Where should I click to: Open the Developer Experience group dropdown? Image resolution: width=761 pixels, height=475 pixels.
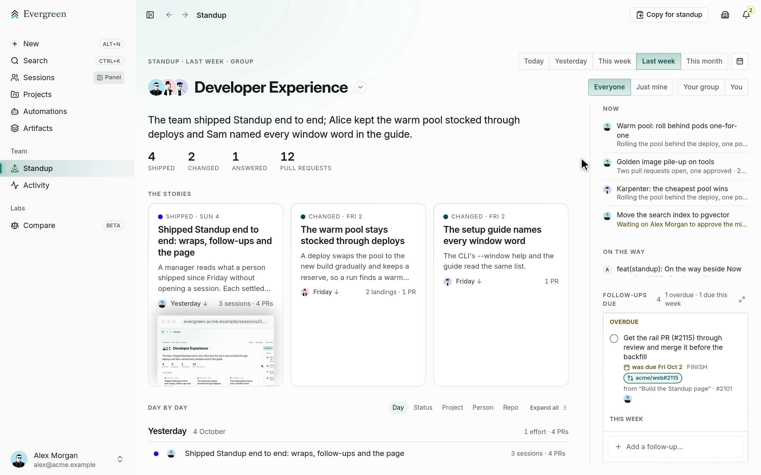[360, 87]
